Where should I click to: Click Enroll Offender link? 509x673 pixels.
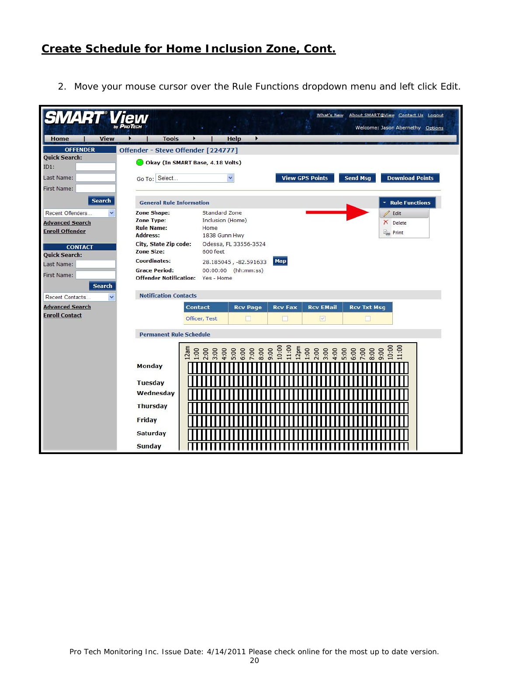click(64, 232)
